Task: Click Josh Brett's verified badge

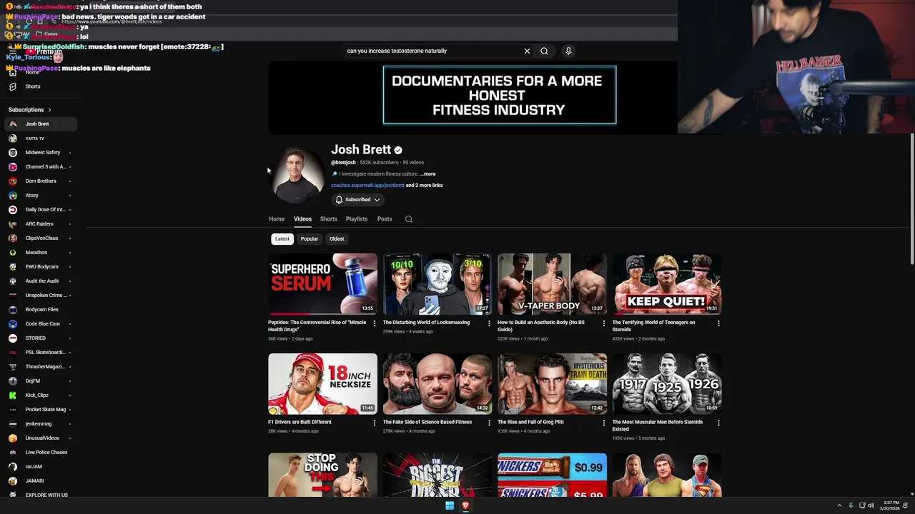Action: (x=398, y=150)
